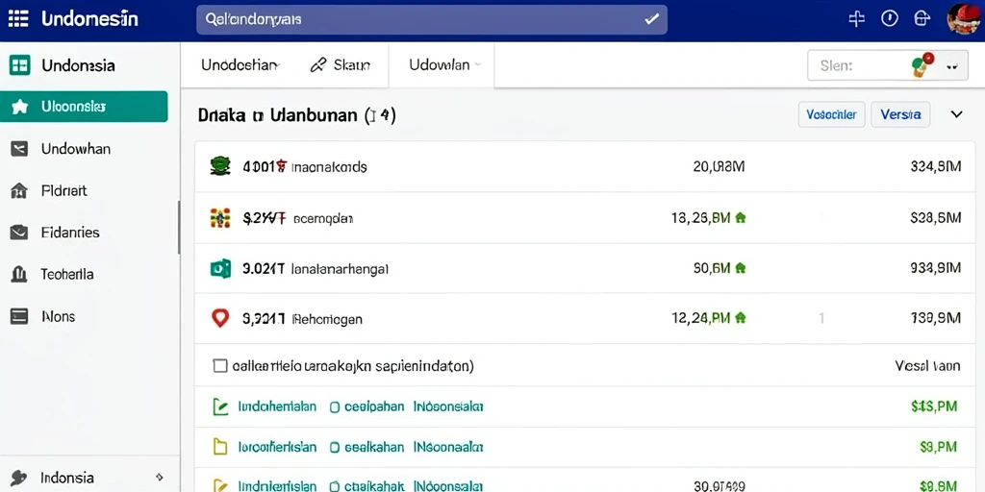Click the Teoherila bank sidebar icon
The width and height of the screenshot is (985, 492).
[x=19, y=274]
